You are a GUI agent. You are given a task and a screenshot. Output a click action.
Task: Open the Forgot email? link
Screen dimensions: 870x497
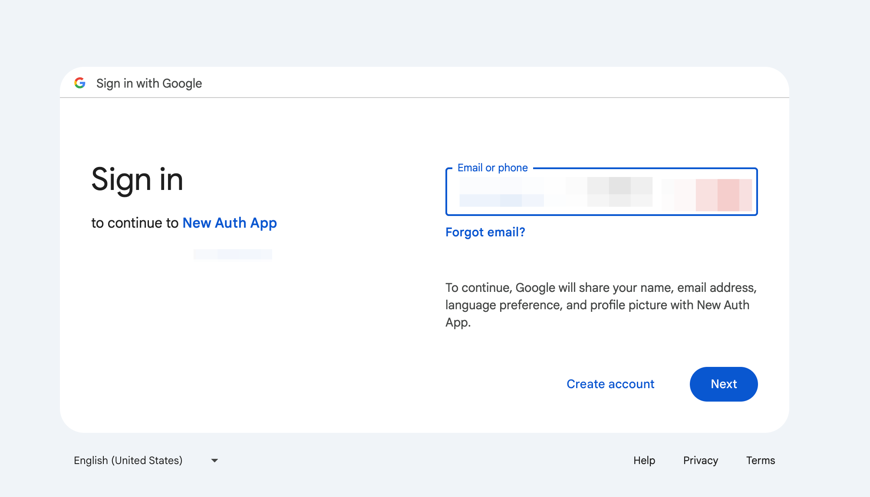pos(485,232)
